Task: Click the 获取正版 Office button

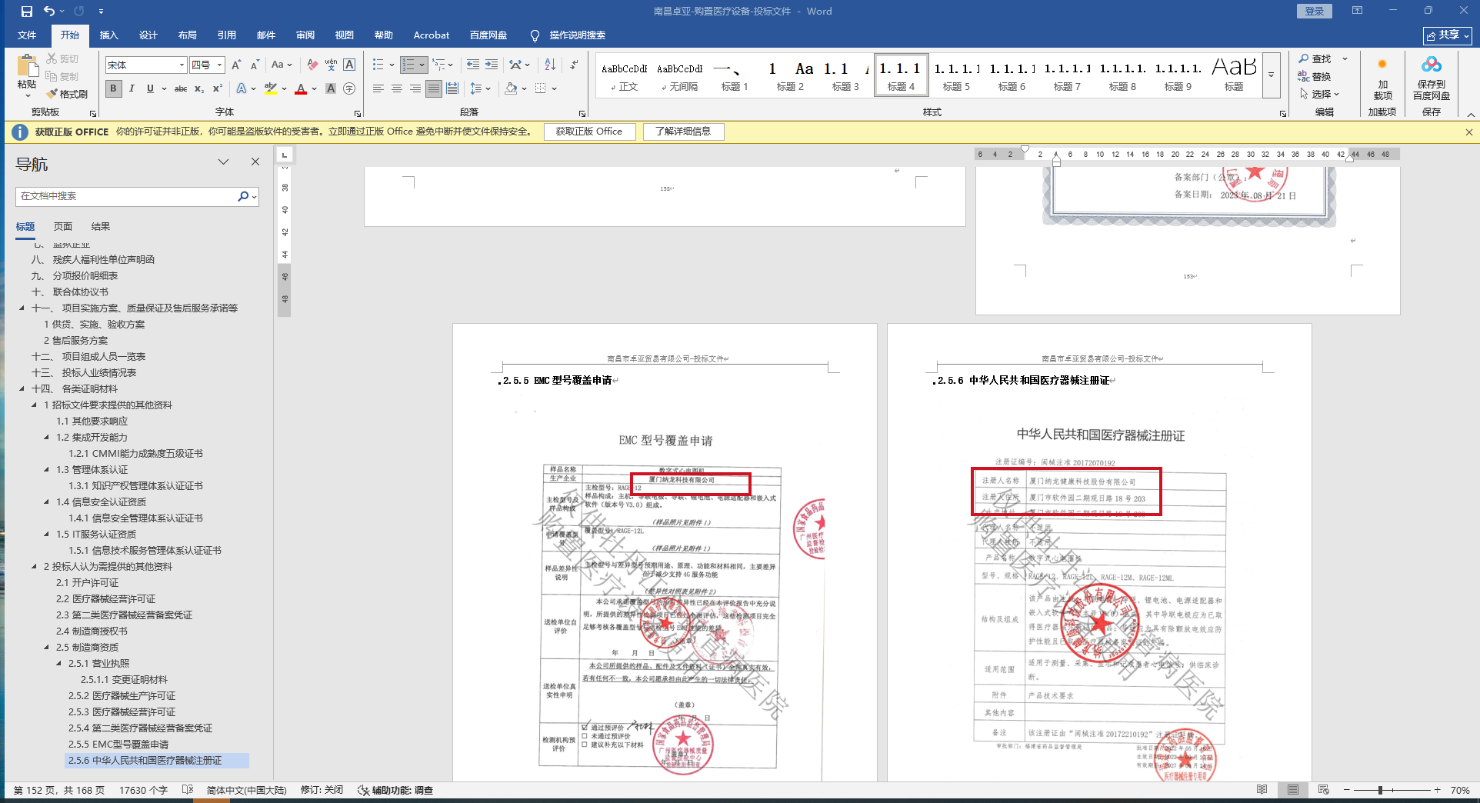Action: coord(589,132)
